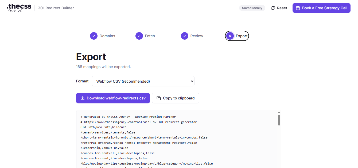Click the thecss agency logo

19,8
